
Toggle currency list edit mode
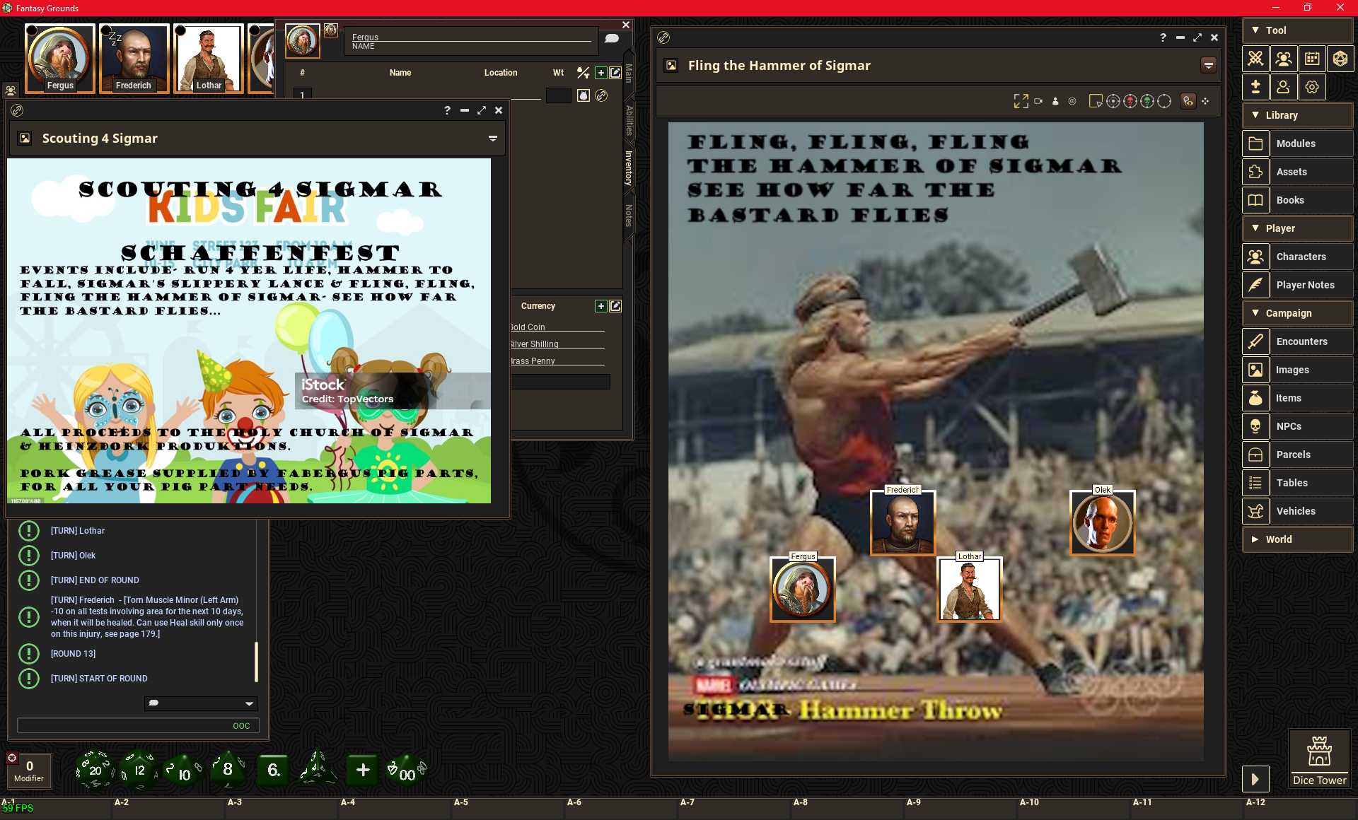[x=615, y=306]
